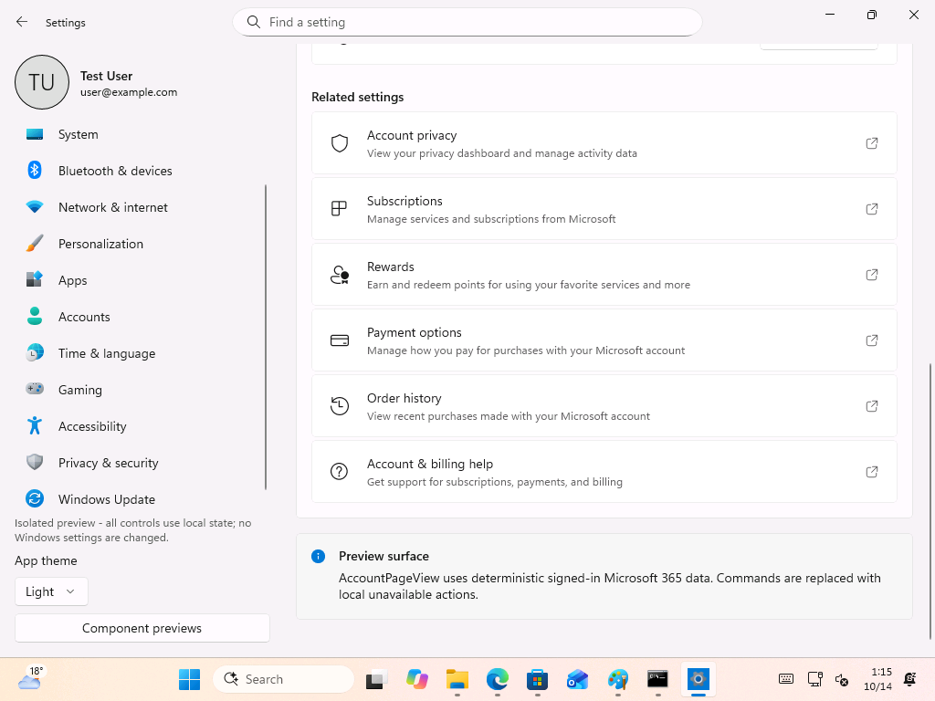935x701 pixels.
Task: Click the blue info icon near Preview surface
Action: (x=319, y=556)
